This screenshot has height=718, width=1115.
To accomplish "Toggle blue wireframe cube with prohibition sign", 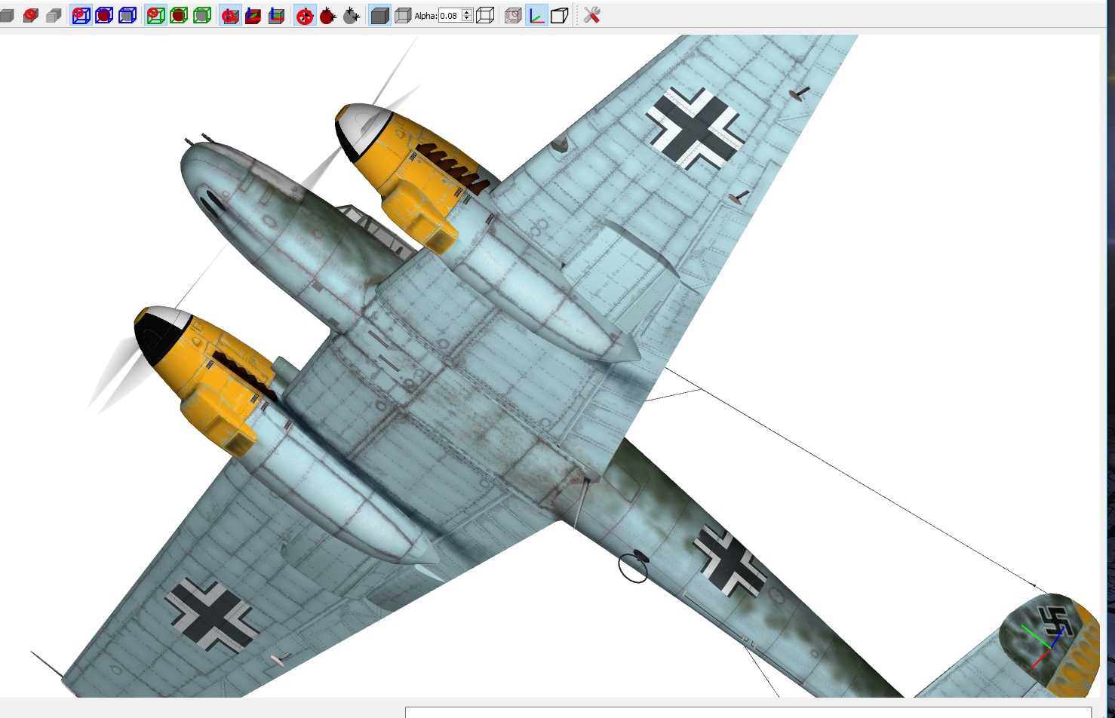I will tap(81, 15).
